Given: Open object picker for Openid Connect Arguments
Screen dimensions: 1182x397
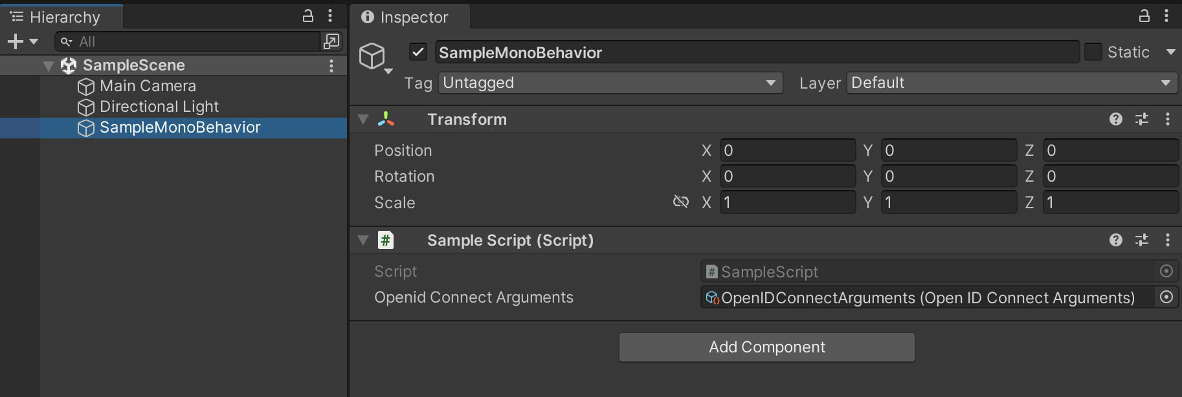Looking at the screenshot, I should pyautogui.click(x=1166, y=297).
